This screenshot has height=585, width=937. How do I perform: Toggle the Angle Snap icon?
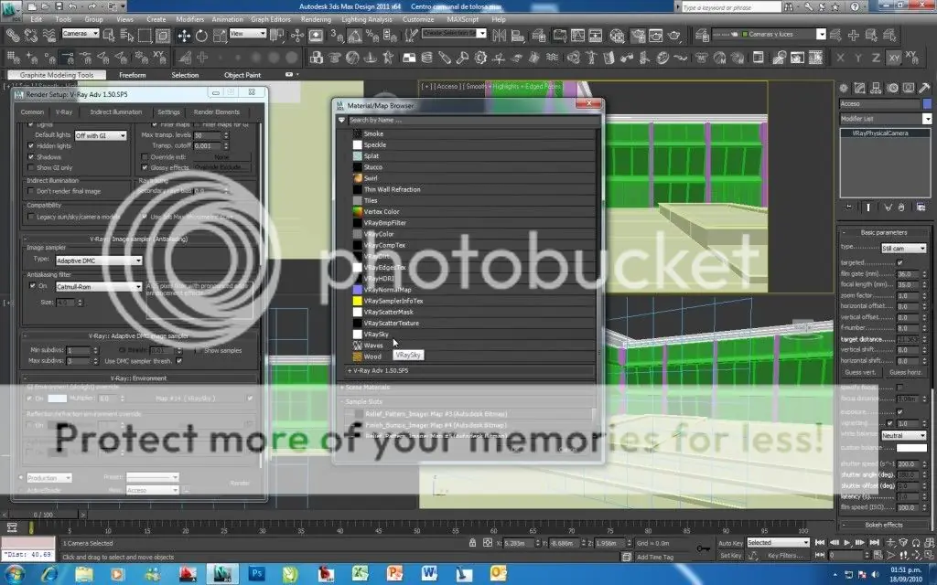[x=354, y=36]
